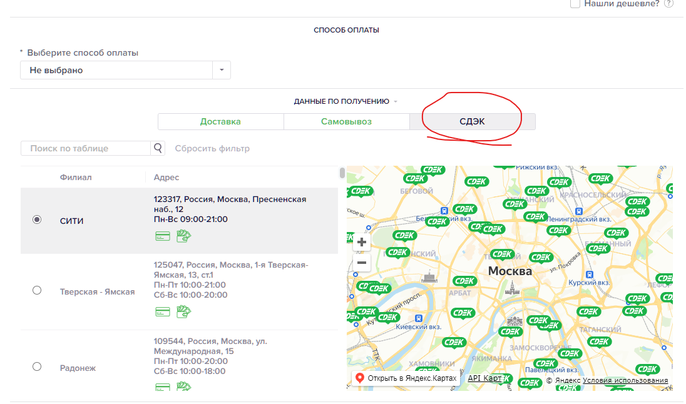Click the "Сбросить фильтр" link
Image resolution: width=686 pixels, height=404 pixels.
212,148
